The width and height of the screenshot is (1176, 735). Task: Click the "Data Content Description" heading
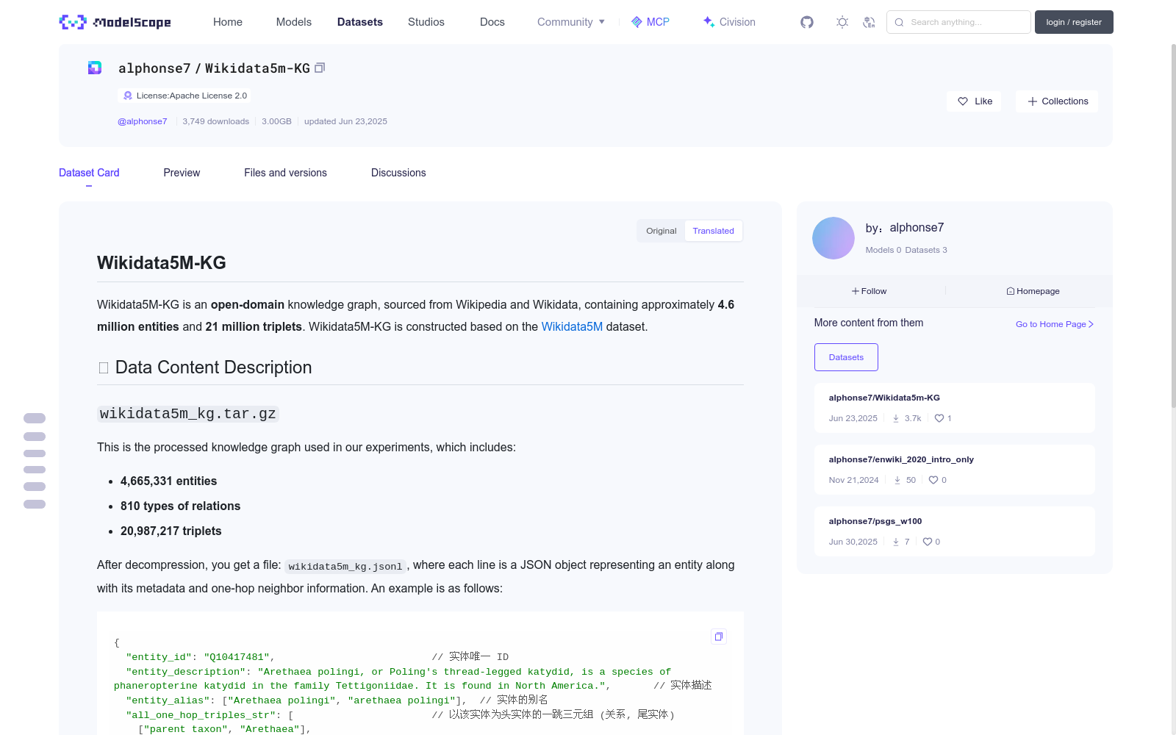tap(213, 367)
